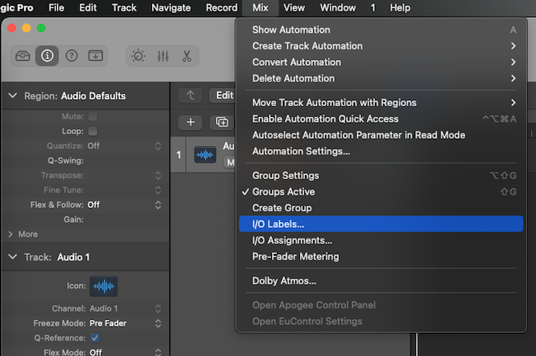Open the Quantize dropdown

(x=123, y=146)
